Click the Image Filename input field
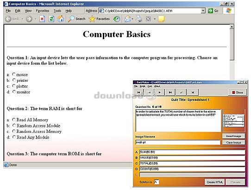 (x=178, y=142)
